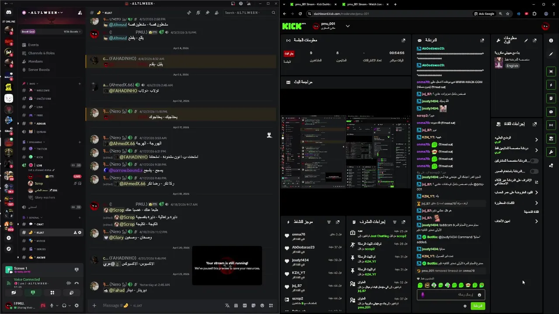Stop streaming icon beside Screen 1
Screen dimensions: 559x314
76,270
